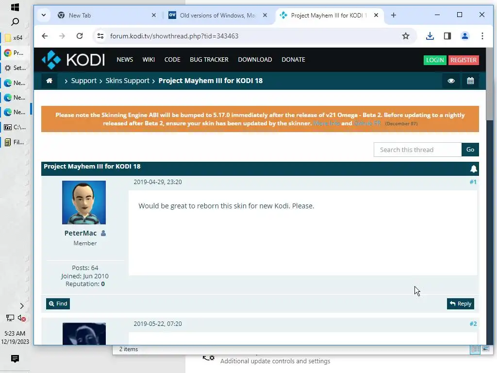This screenshot has width=497, height=373.
Task: Open Windows search magnifier icon
Action: tap(15, 22)
